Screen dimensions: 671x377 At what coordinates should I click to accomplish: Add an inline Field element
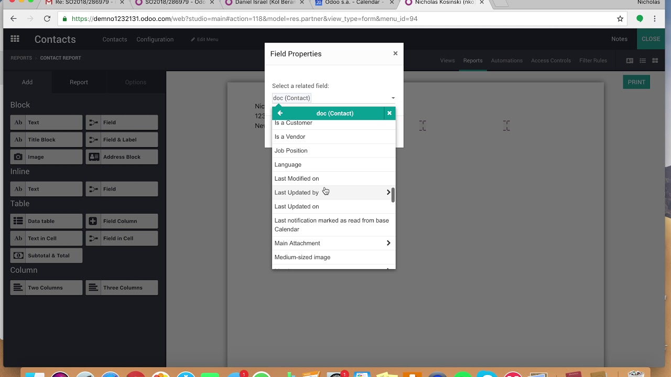[x=122, y=189]
